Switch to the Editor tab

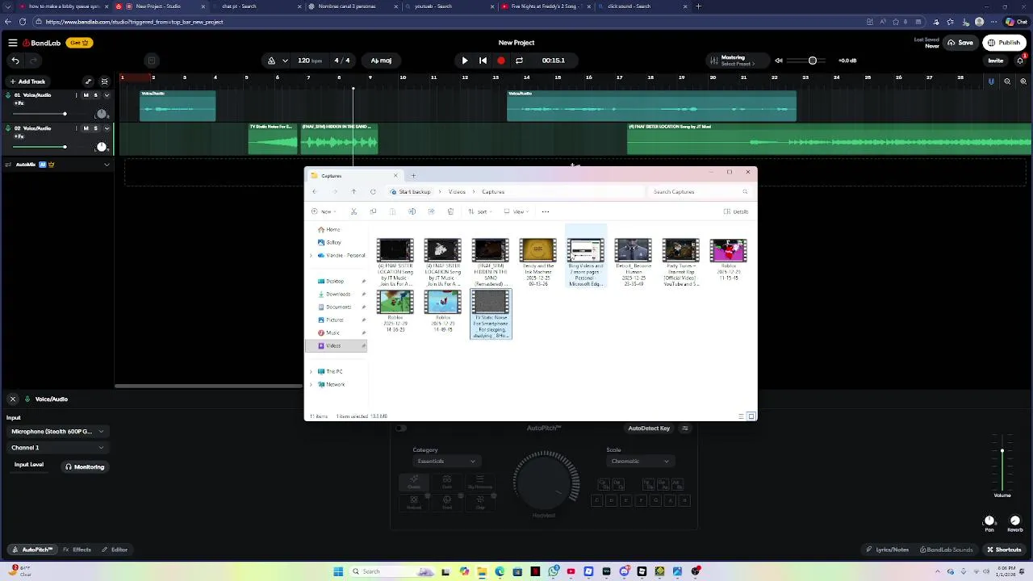115,550
